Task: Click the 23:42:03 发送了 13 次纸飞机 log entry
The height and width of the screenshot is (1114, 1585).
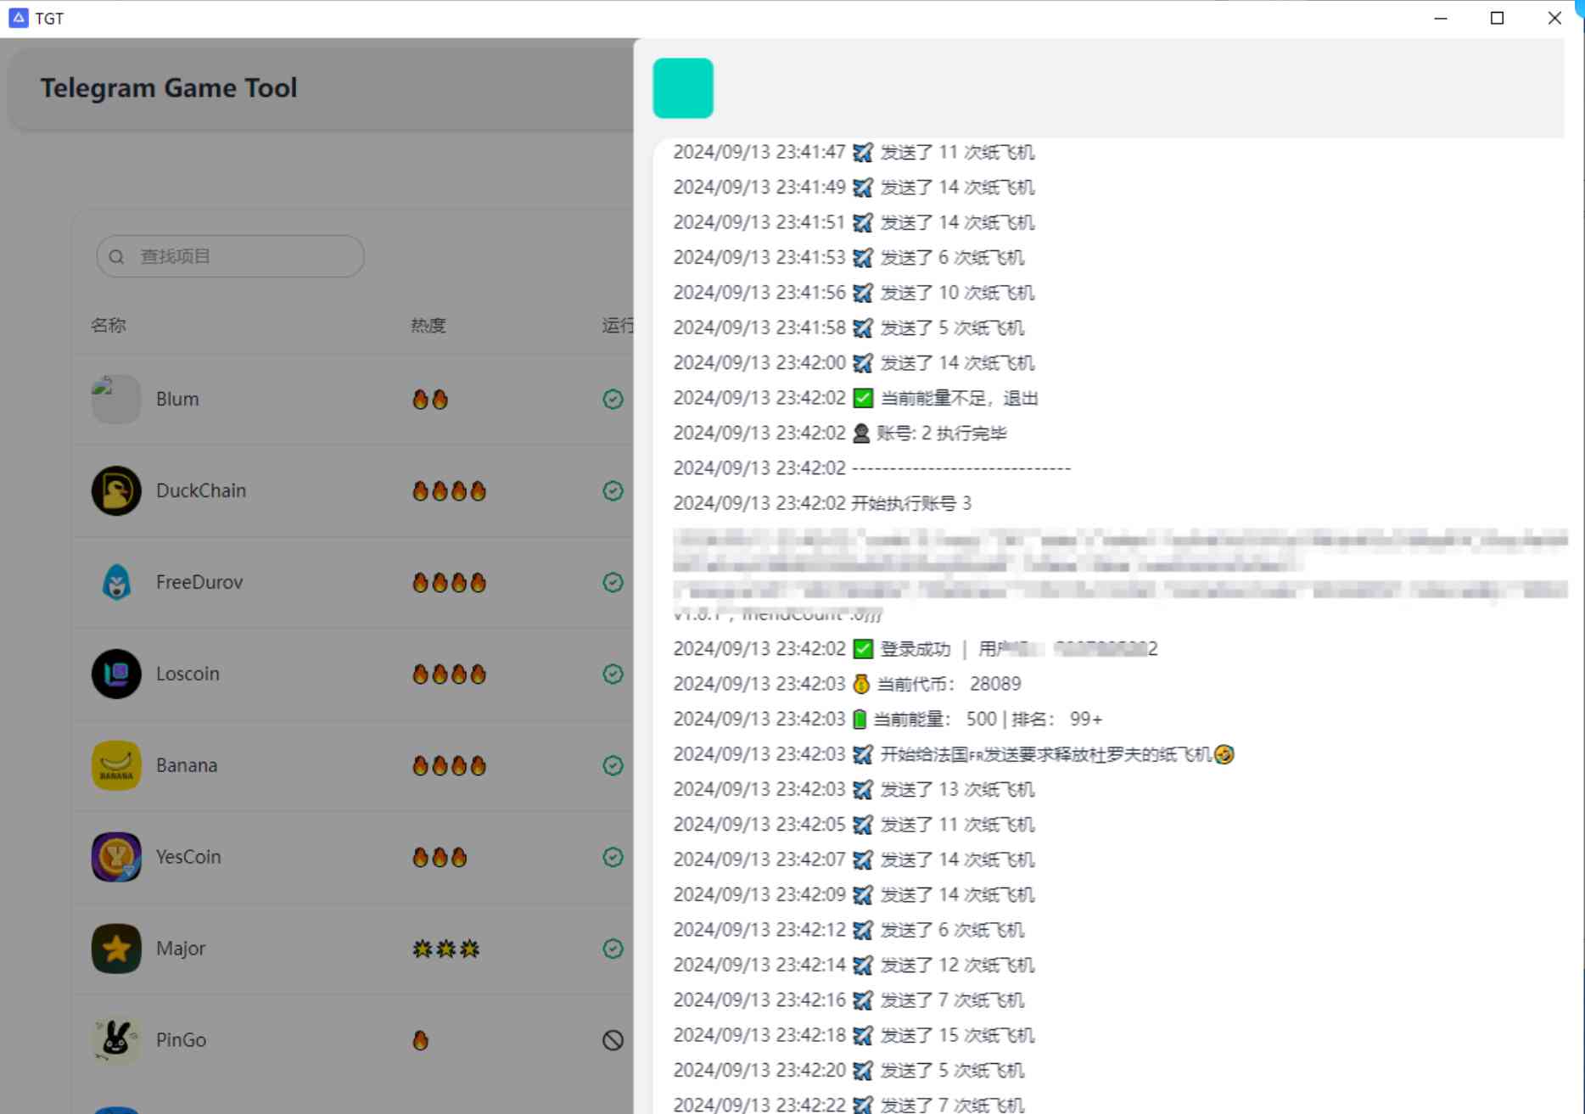Action: pos(854,789)
